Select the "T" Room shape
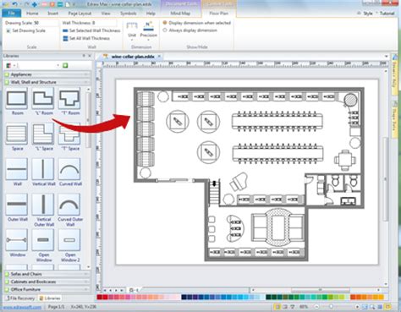Viewport: 401px width, 312px height. click(x=69, y=99)
